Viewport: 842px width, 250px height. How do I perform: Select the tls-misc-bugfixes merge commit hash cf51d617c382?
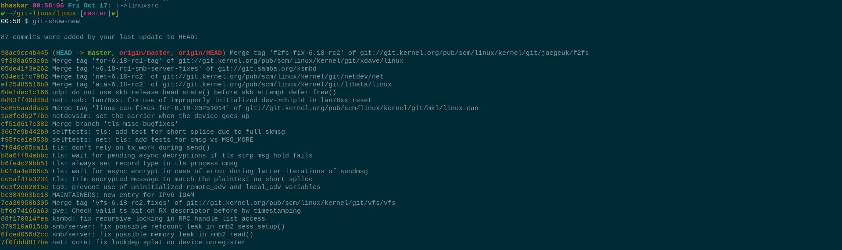click(25, 124)
